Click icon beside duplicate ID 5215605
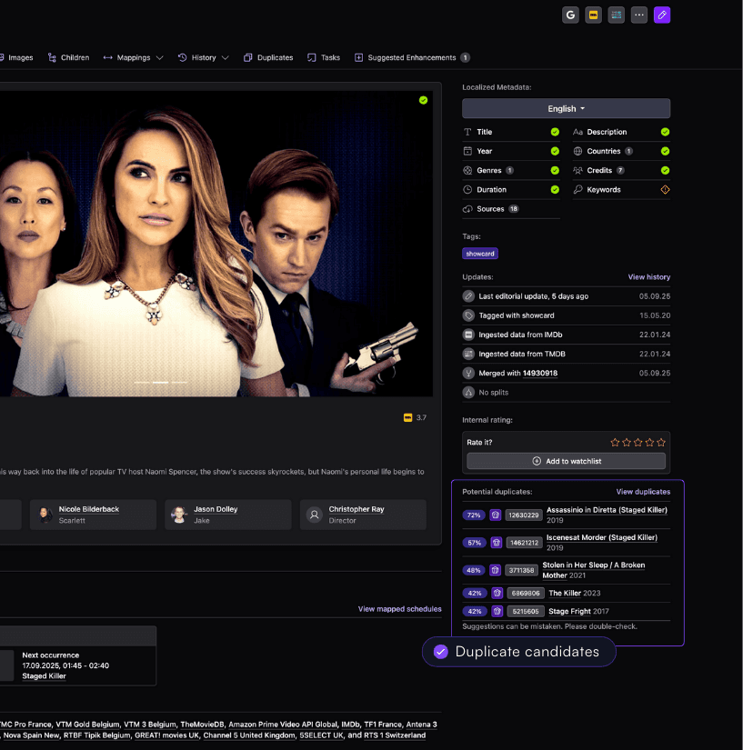The image size is (743, 750). pos(497,611)
